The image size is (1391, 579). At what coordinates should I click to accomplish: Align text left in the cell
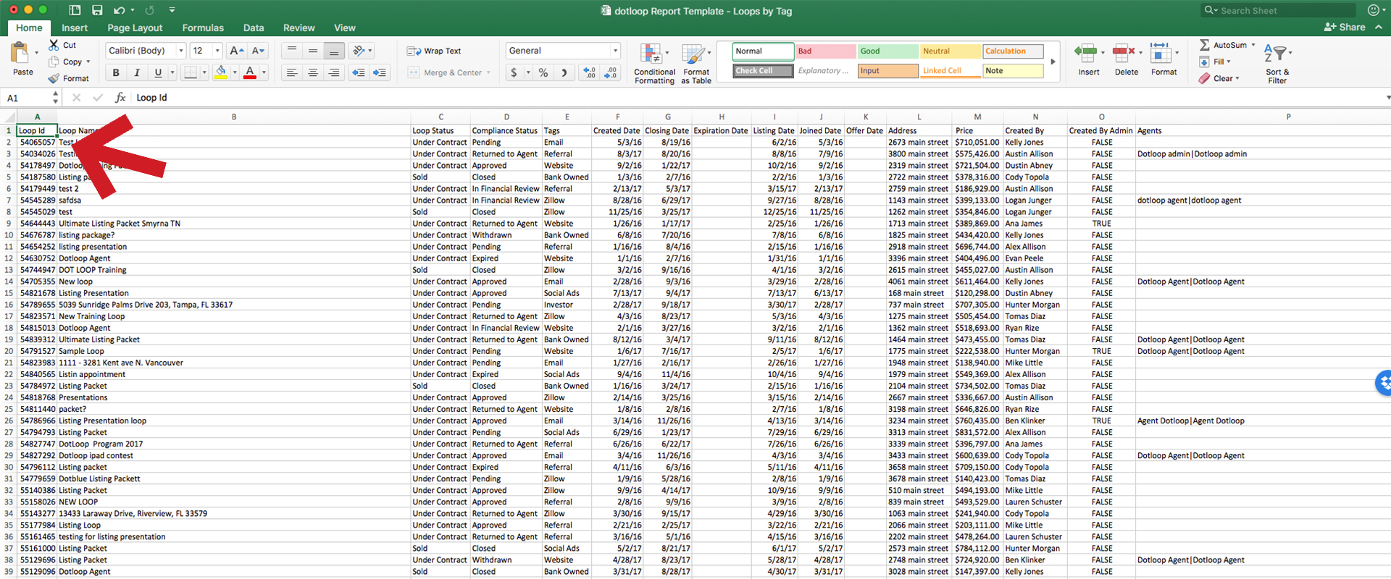(291, 72)
